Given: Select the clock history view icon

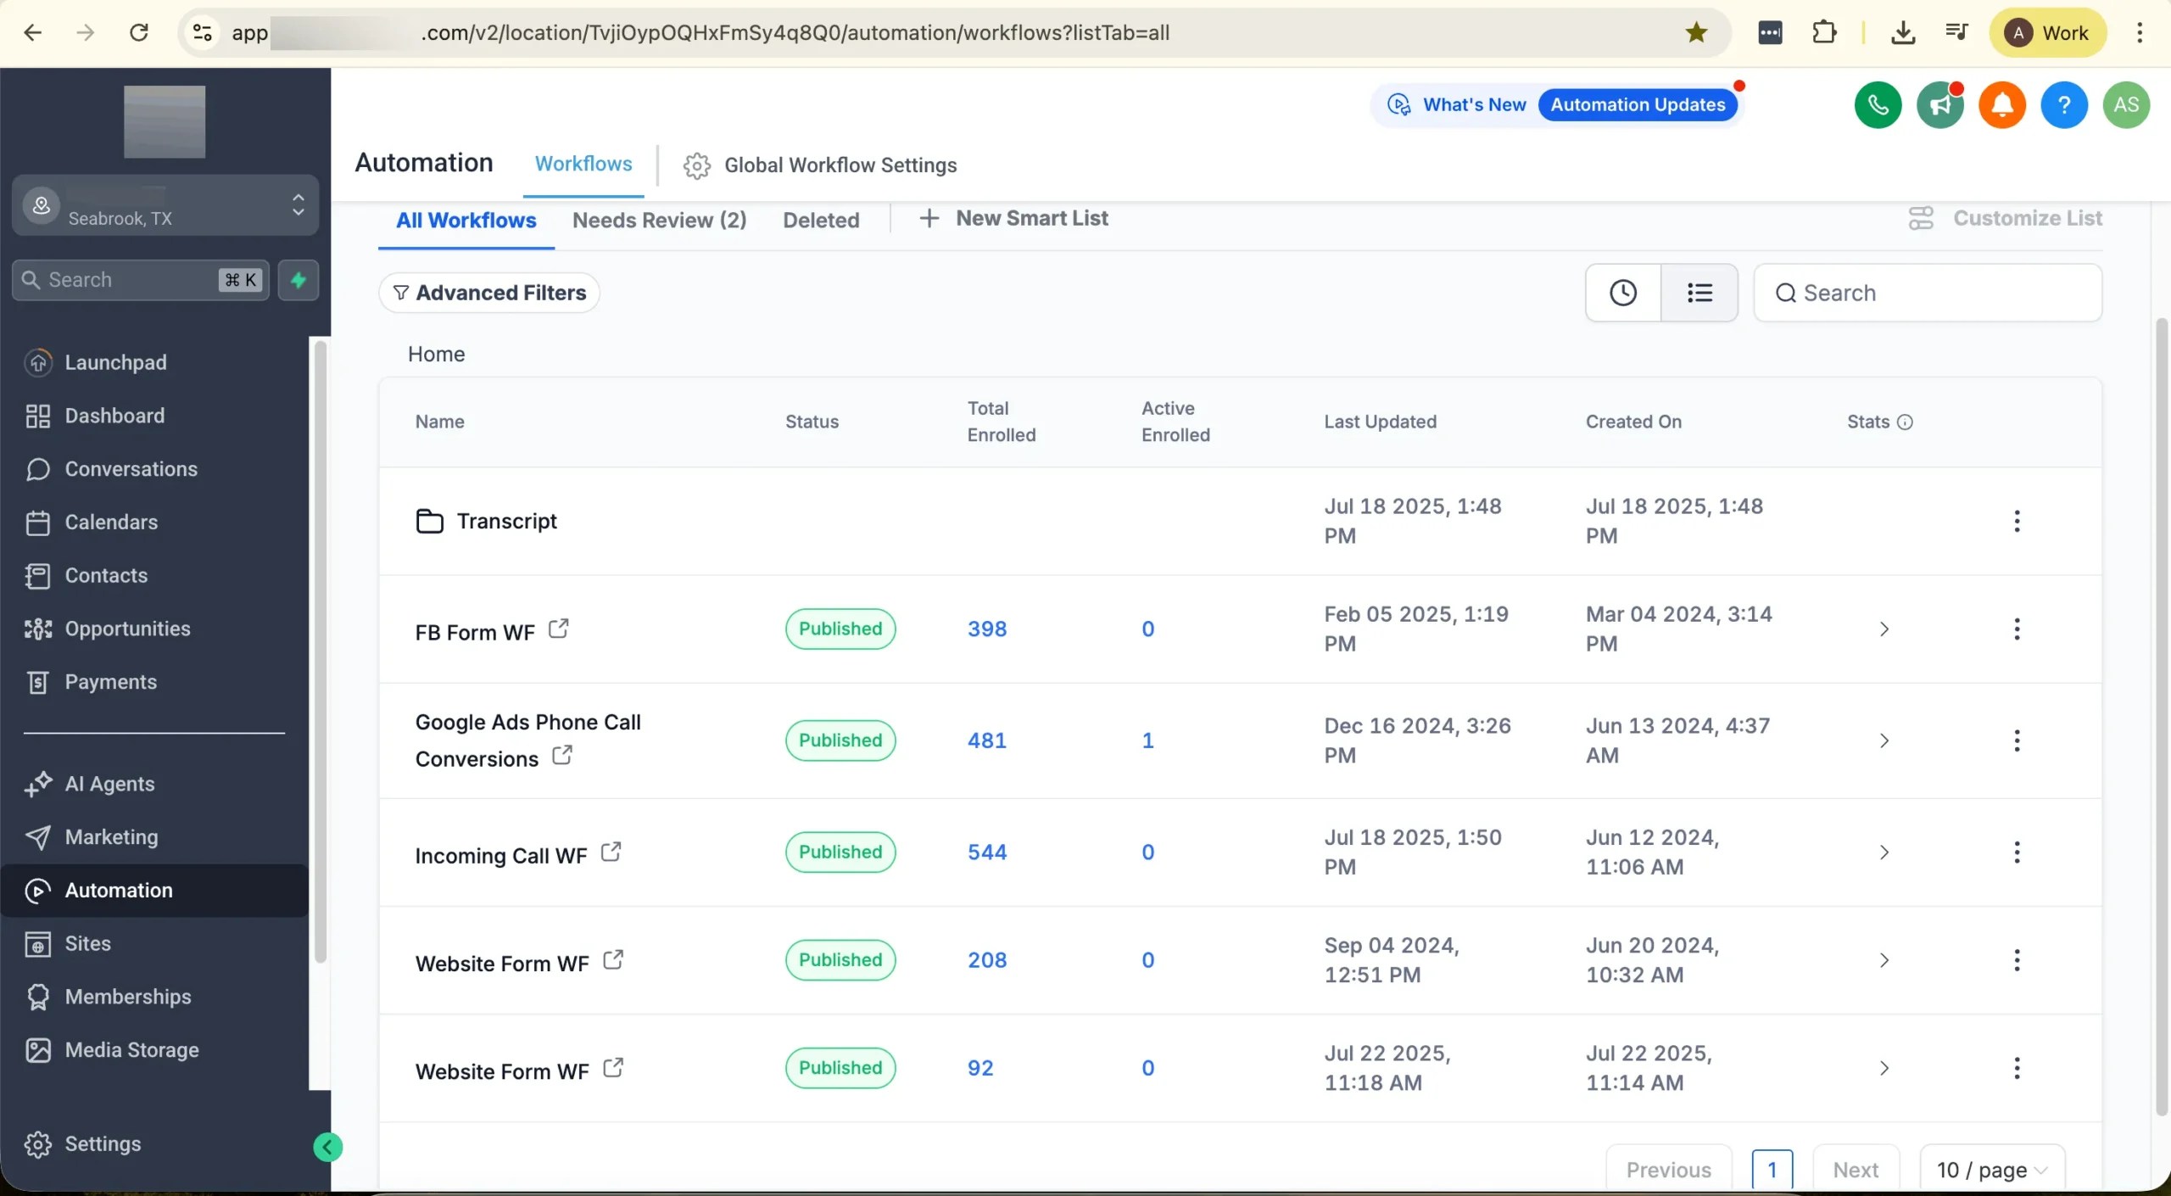Looking at the screenshot, I should [1621, 292].
